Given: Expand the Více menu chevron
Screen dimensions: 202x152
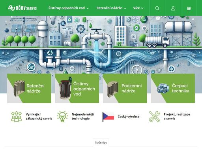Looking at the screenshot, I should (142, 8).
